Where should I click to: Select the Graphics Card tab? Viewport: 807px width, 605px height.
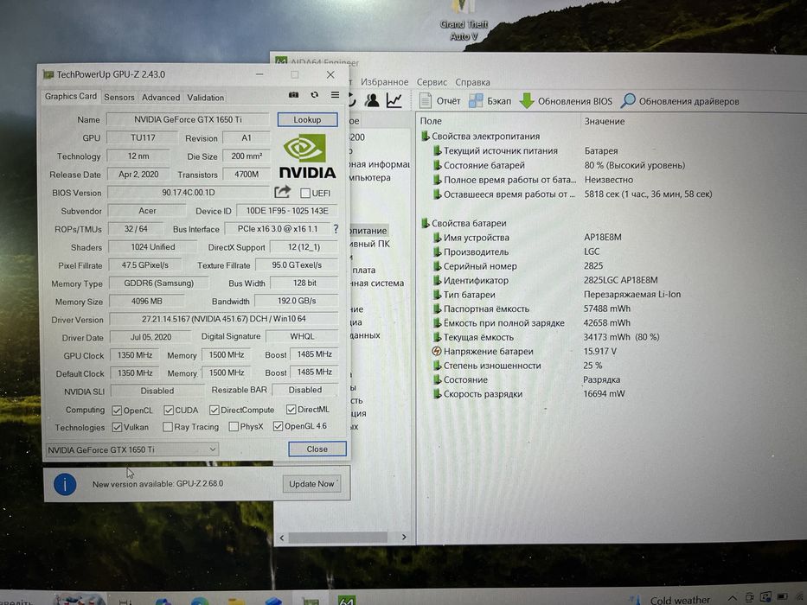coord(71,96)
